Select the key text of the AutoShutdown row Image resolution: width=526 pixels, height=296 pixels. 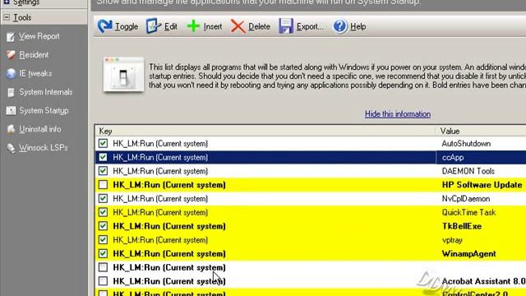pos(160,144)
